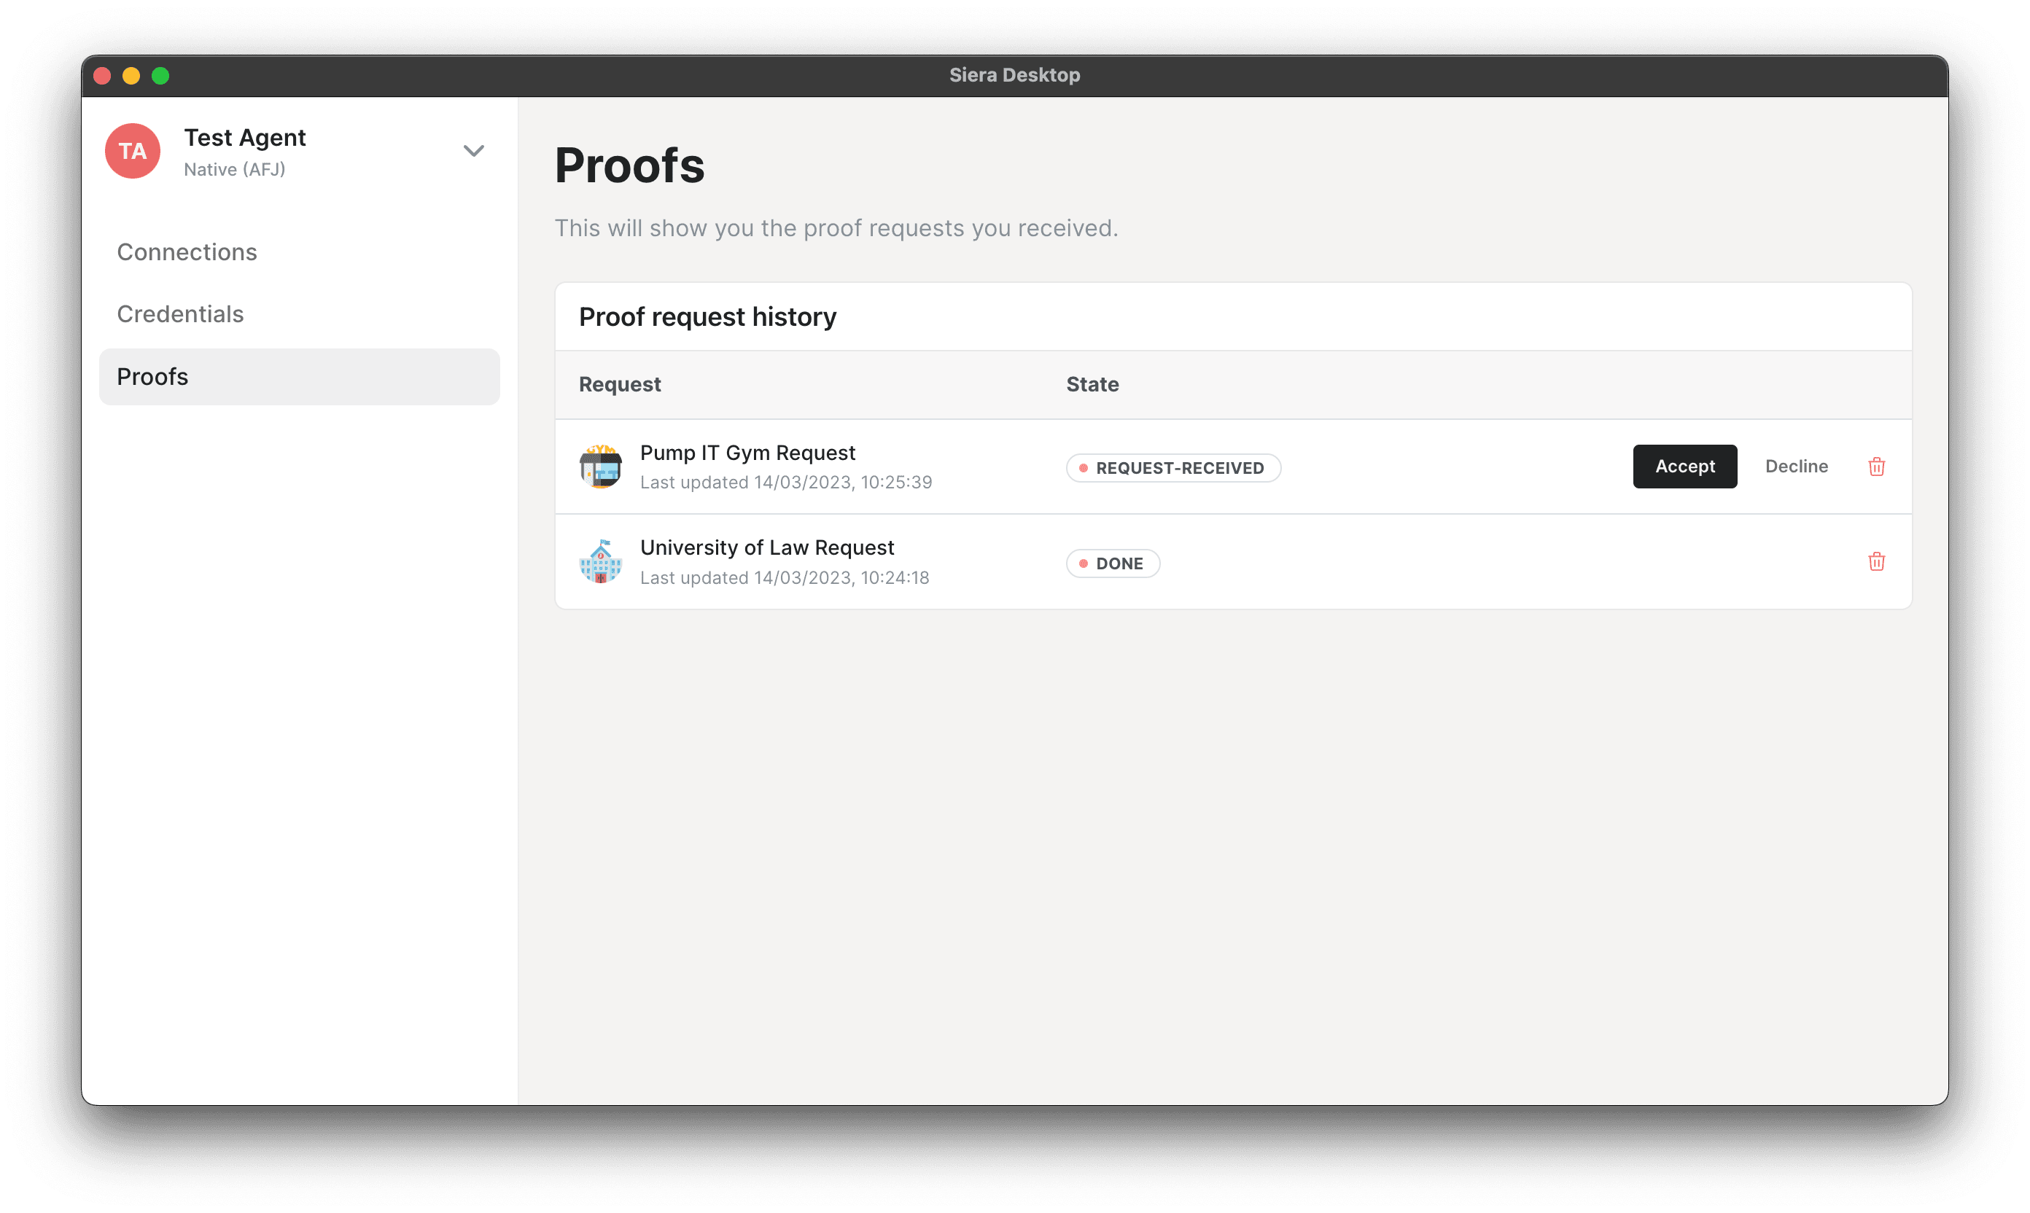The width and height of the screenshot is (2030, 1213).
Task: Delete the University of Law Request
Action: (1876, 561)
